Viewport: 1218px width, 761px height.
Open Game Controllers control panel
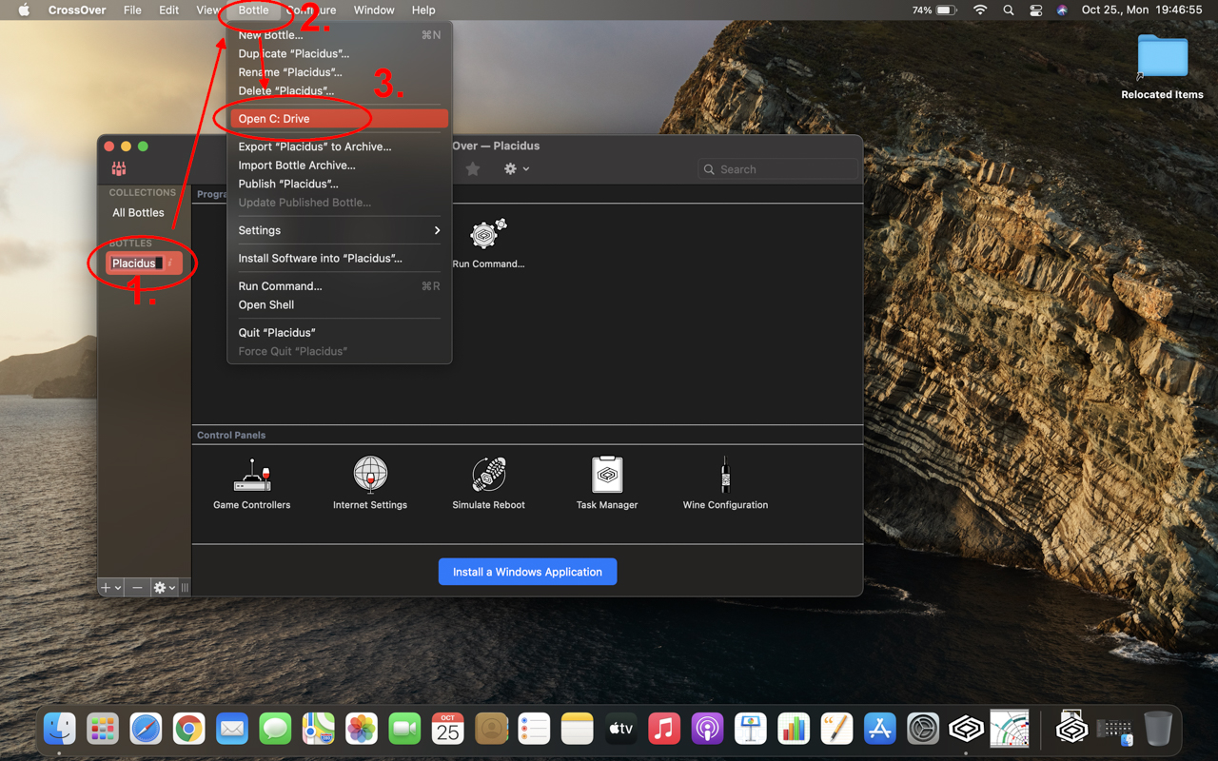point(252,483)
